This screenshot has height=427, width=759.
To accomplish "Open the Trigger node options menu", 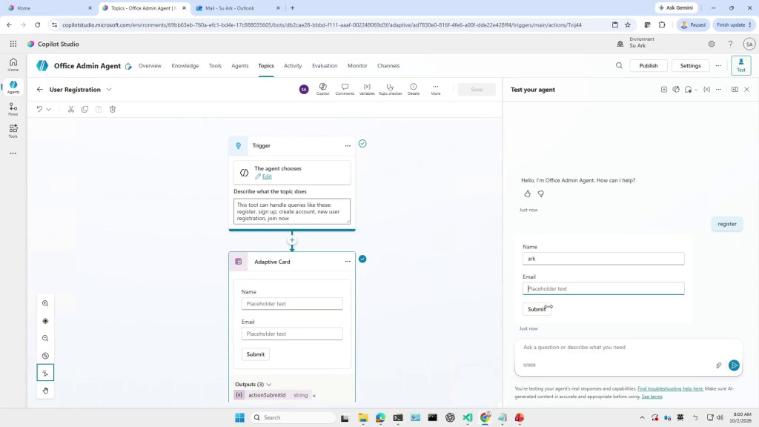I will pyautogui.click(x=348, y=146).
